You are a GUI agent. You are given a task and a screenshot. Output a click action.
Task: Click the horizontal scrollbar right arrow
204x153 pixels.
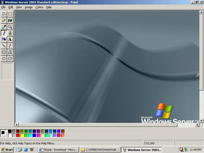(197, 125)
